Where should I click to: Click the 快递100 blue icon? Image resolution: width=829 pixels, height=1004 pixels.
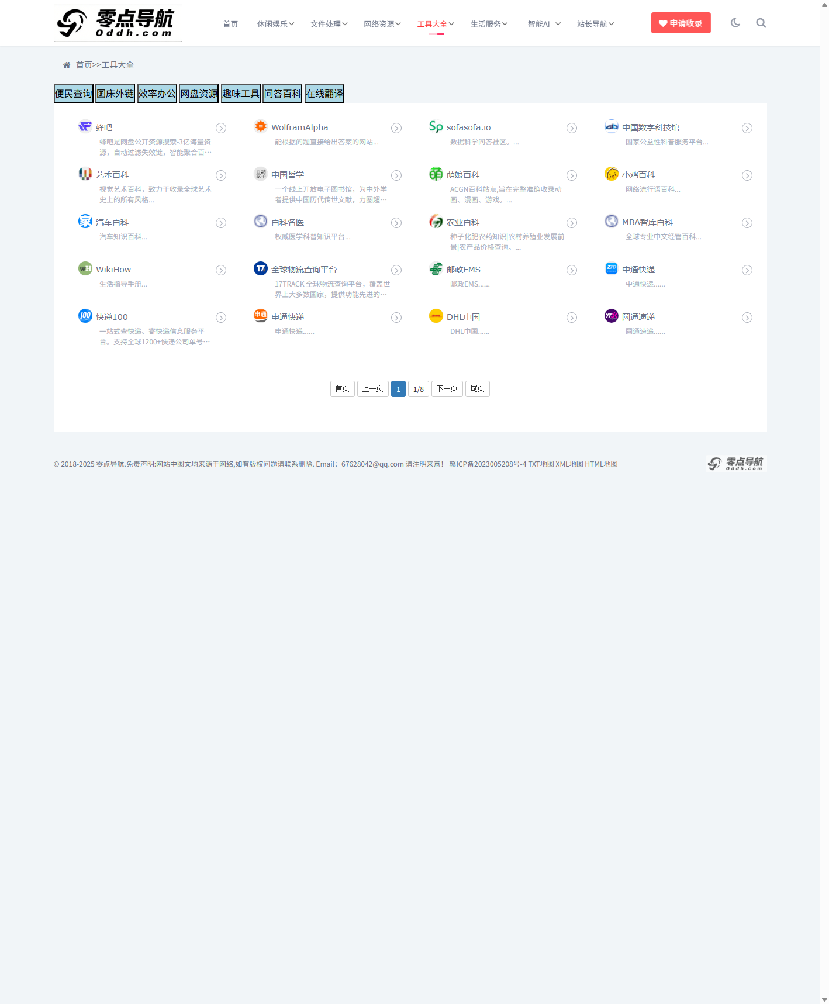[85, 316]
